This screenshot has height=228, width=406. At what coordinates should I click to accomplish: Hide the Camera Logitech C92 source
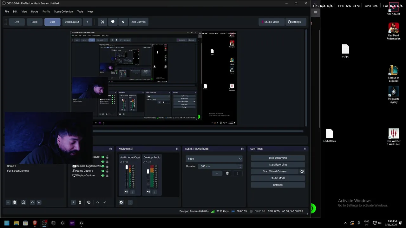click(103, 166)
